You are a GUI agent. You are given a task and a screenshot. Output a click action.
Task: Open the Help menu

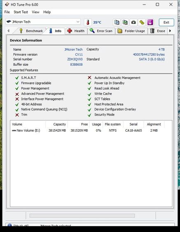pos(47,12)
